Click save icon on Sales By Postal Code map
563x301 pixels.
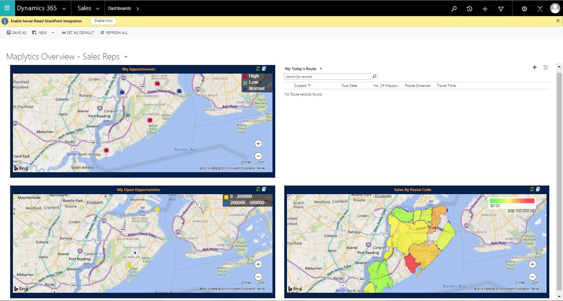coord(538,189)
